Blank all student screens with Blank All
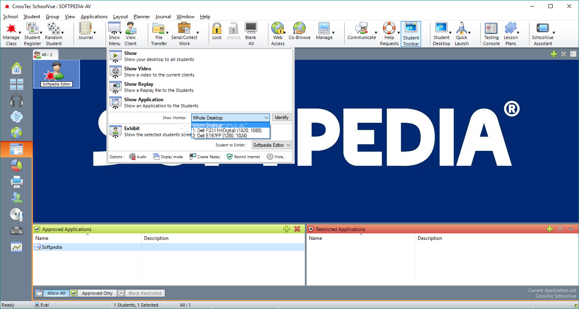Screen dimensions: 579x309 click(251, 34)
